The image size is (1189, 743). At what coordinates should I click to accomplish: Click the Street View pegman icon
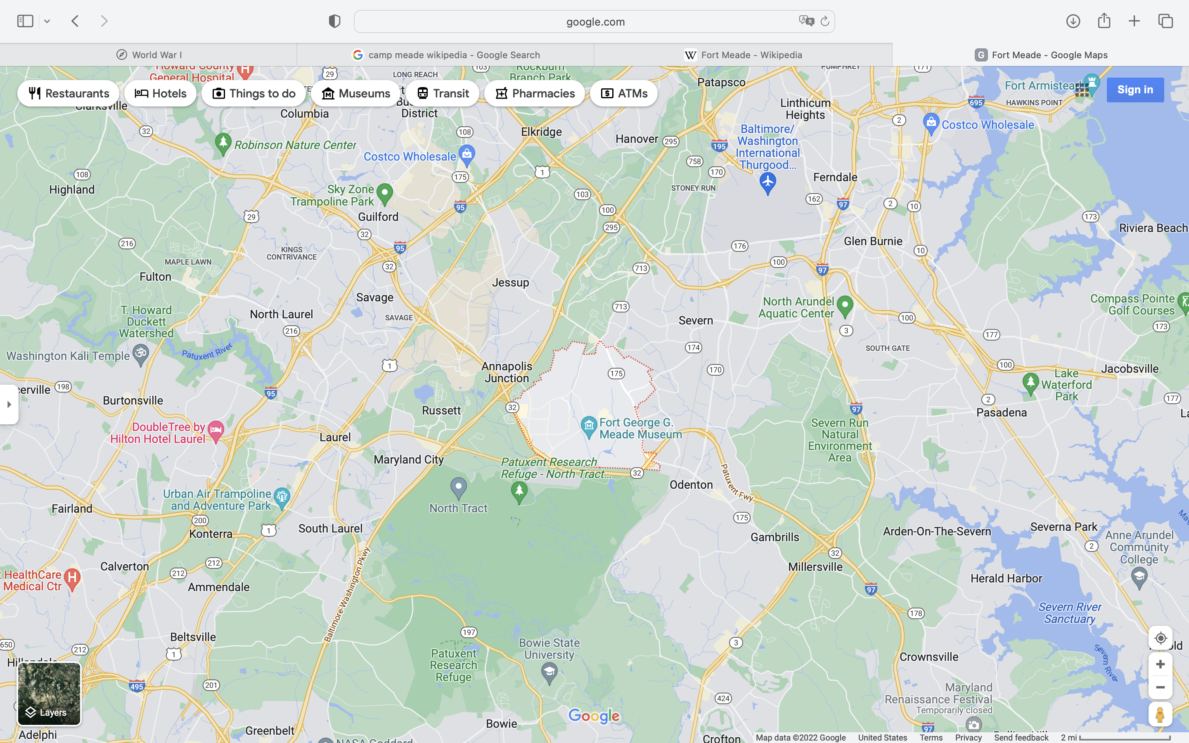pyautogui.click(x=1160, y=715)
